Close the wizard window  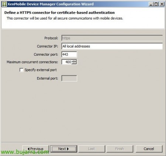(x=162, y=4)
